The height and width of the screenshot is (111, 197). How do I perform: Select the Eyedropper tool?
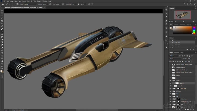[2, 26]
